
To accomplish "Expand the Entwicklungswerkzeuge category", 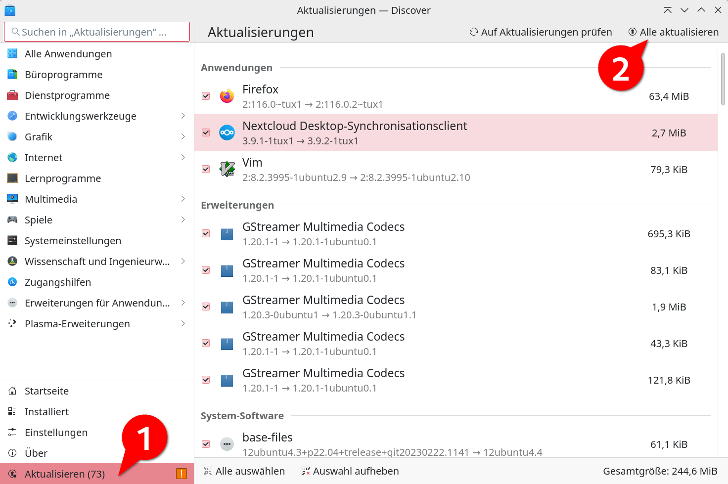I will [183, 116].
